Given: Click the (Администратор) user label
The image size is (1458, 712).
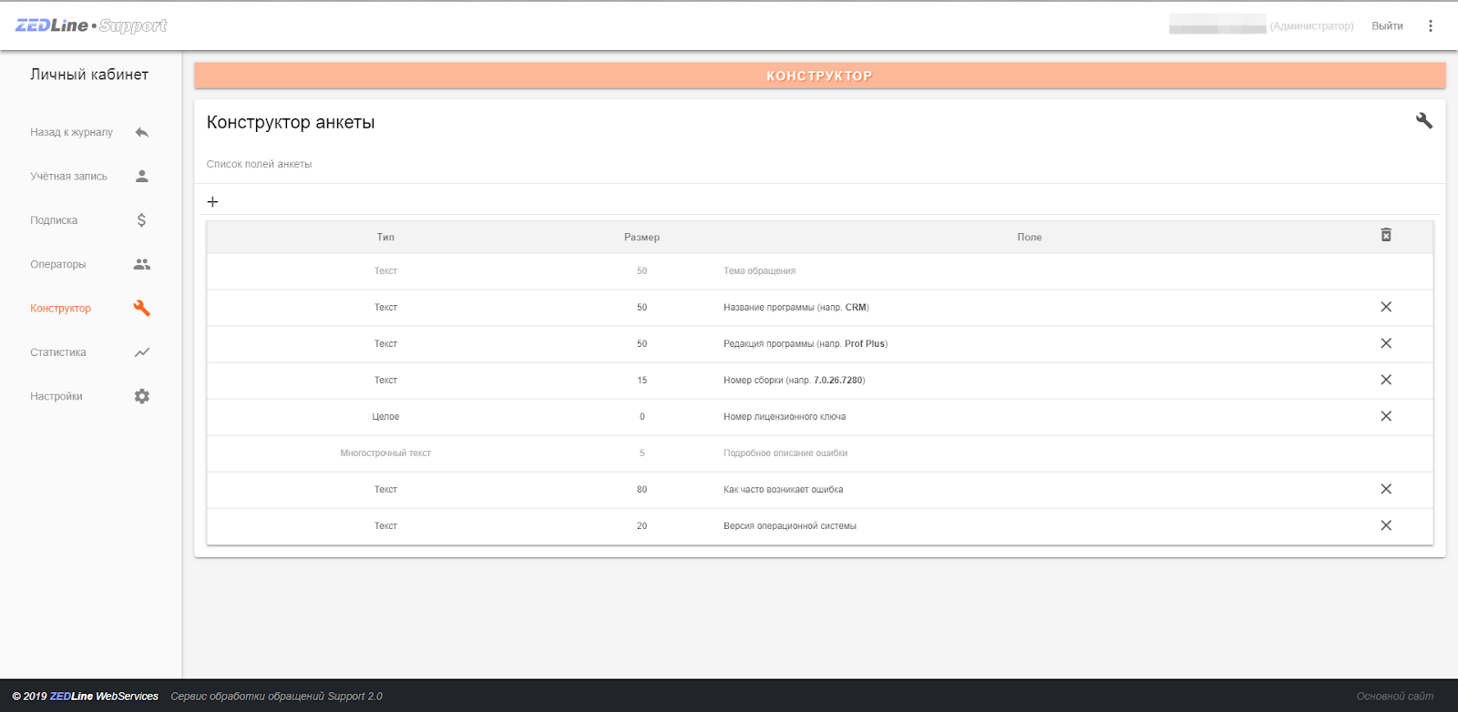Looking at the screenshot, I should [x=1311, y=26].
